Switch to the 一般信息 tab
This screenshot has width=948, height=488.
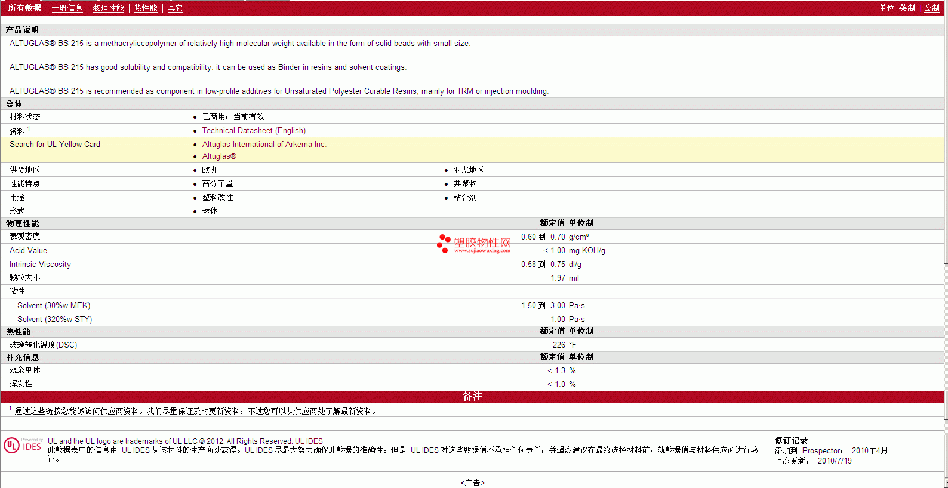pos(67,8)
